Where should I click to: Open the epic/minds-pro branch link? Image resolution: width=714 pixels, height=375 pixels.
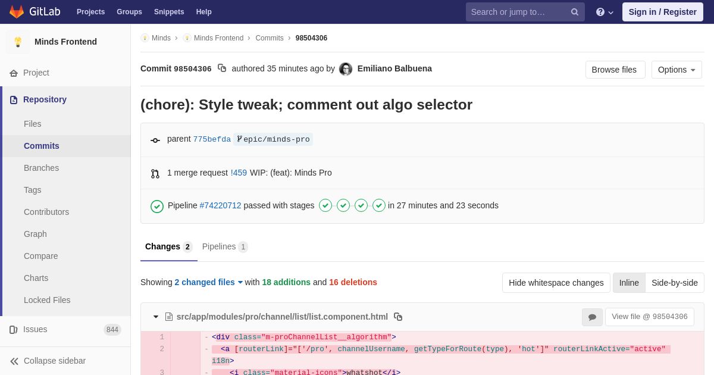(273, 139)
